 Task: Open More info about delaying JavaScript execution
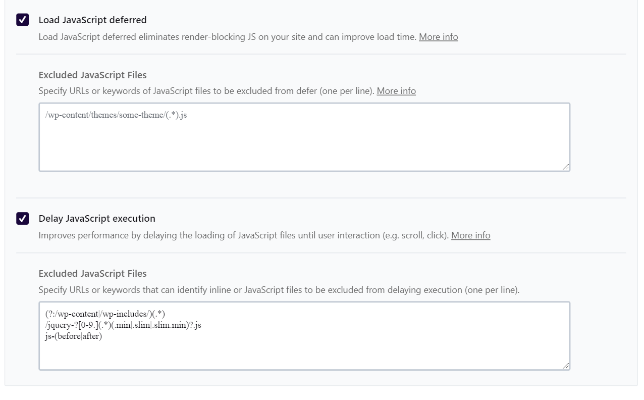(470, 235)
